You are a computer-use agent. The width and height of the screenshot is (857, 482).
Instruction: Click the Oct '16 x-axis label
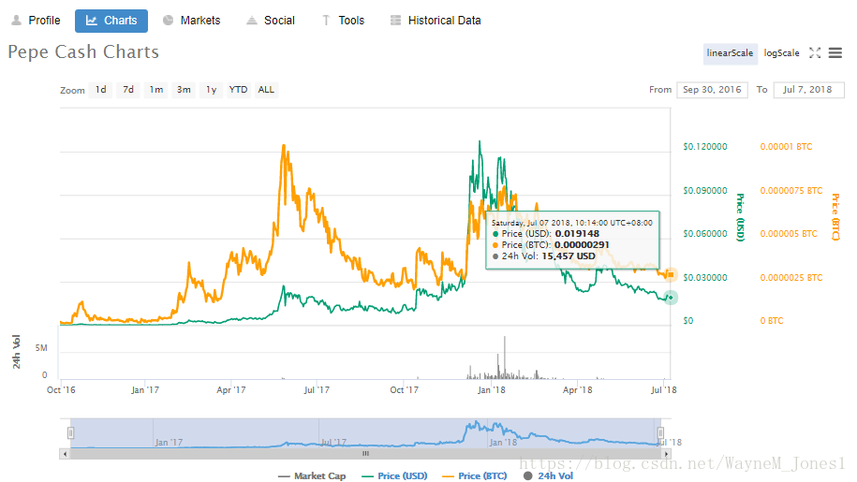[x=61, y=389]
